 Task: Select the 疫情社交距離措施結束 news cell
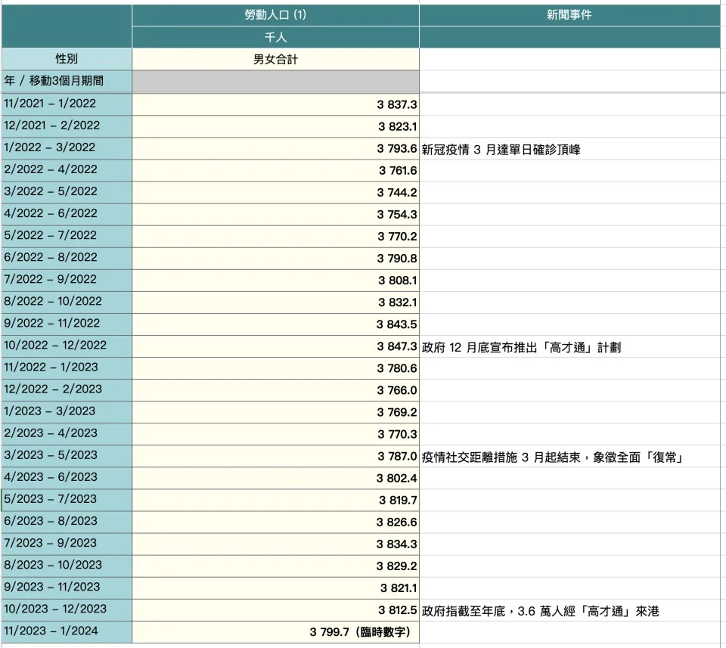coord(554,455)
